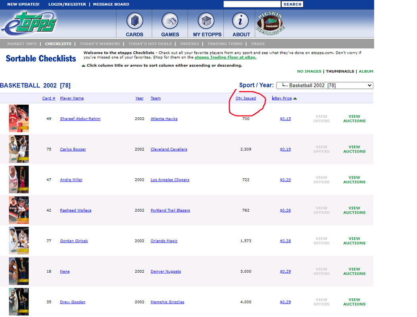Open Atlanta Hawks team link
This screenshot has width=417, height=317.
click(x=164, y=118)
